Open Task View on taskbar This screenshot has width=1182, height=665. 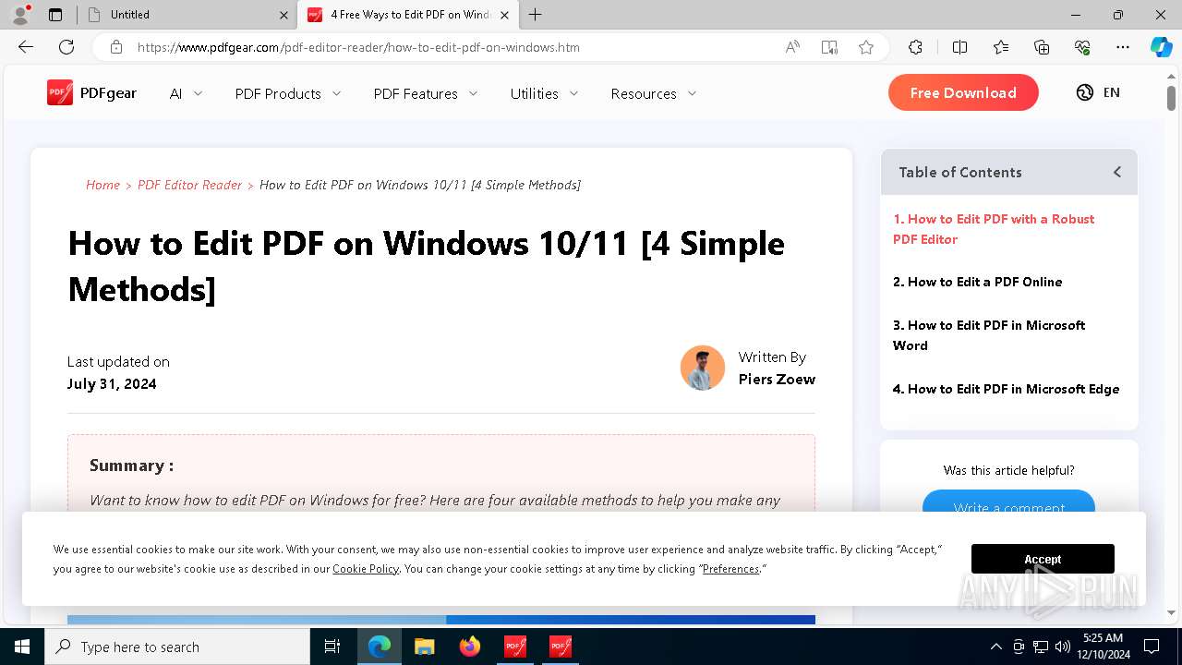(332, 647)
